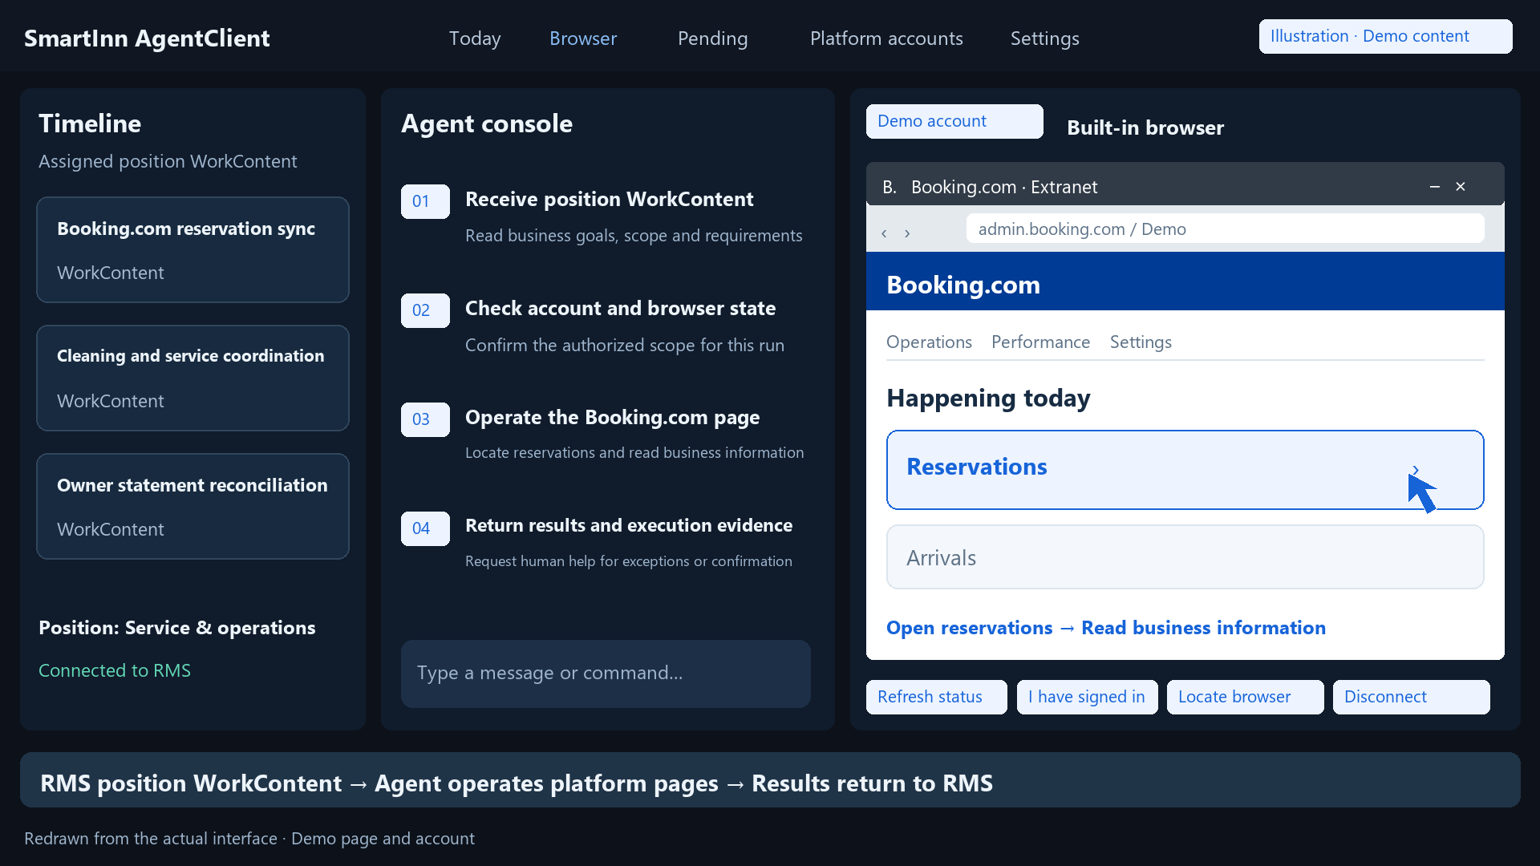
Task: Click Open reservations → Read business information link
Action: click(1105, 628)
